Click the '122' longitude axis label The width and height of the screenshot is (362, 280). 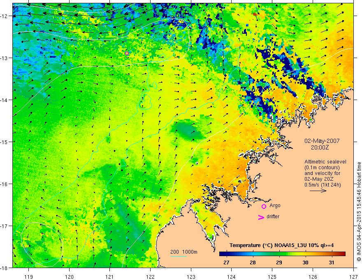[x=150, y=277]
